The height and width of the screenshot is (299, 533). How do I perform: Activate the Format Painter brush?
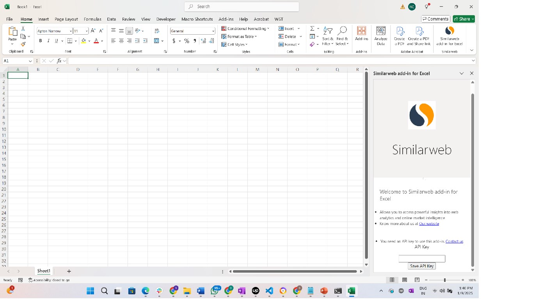tap(23, 44)
